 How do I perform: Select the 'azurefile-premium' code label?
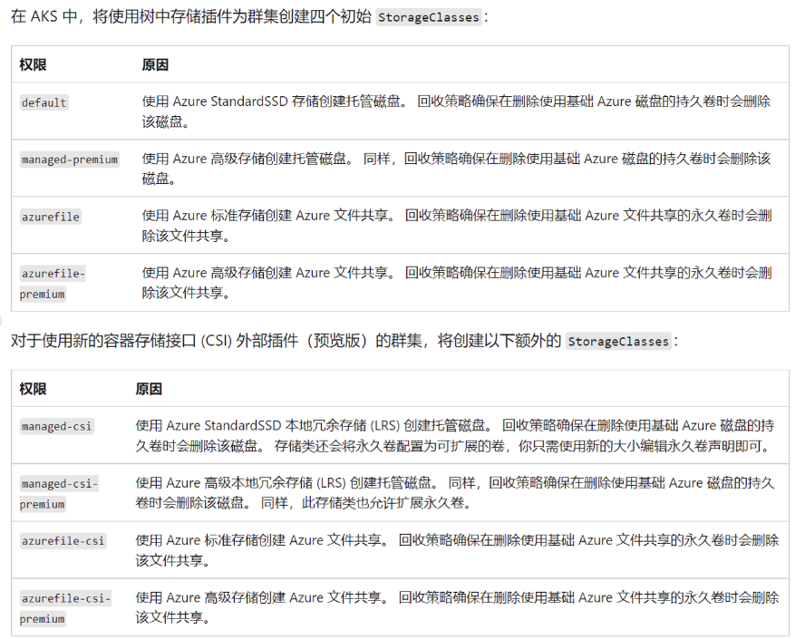coord(53,284)
